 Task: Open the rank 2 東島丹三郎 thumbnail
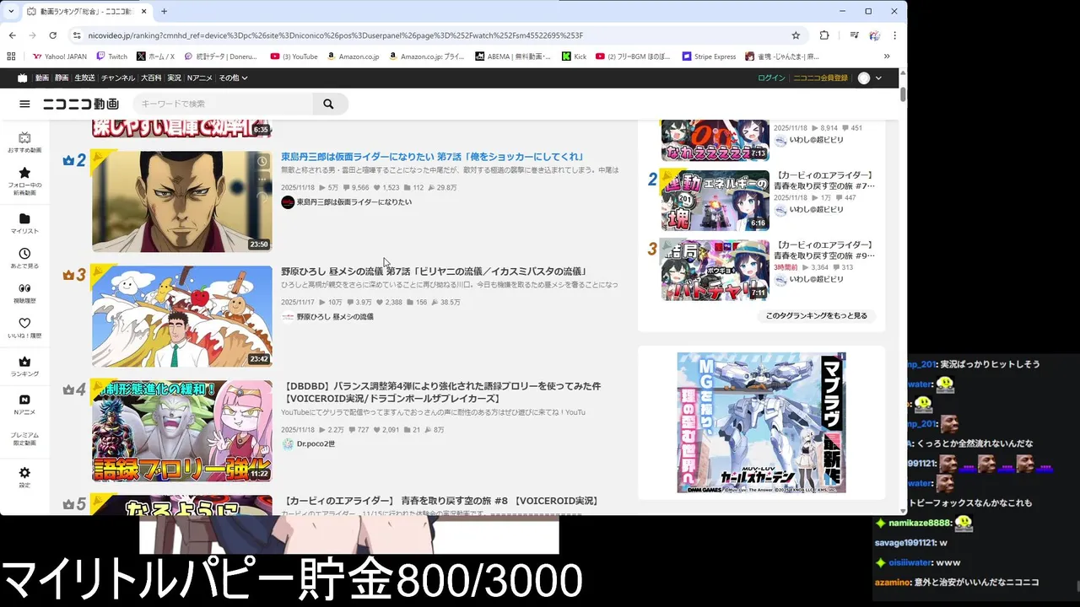click(182, 201)
